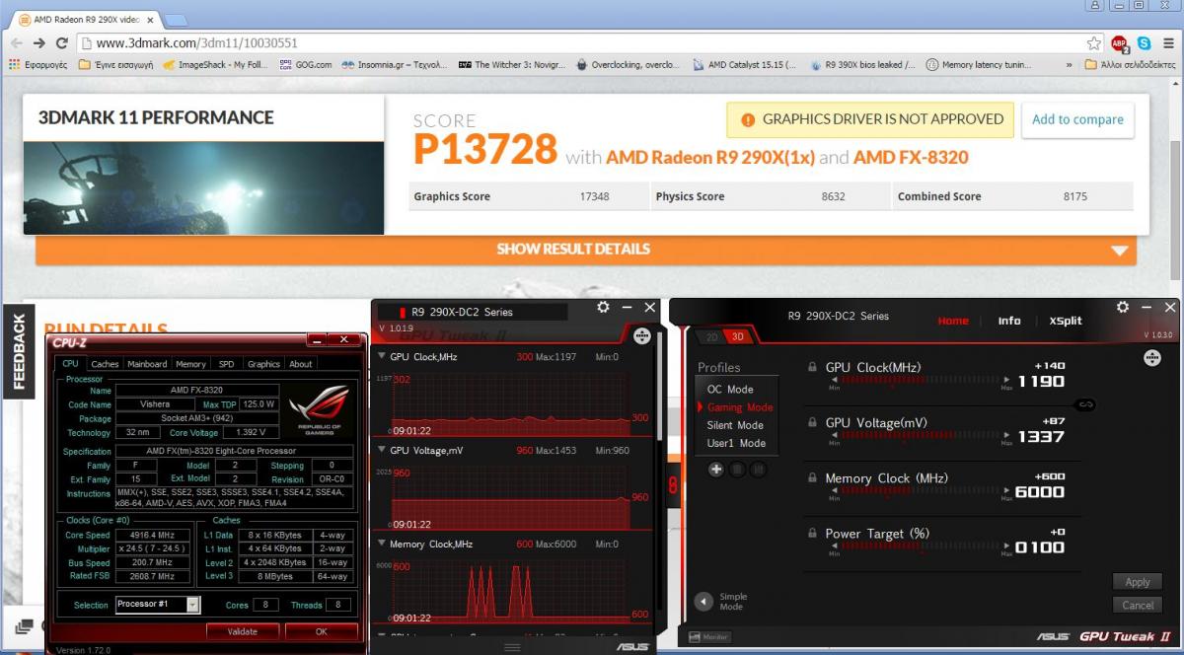Viewport: 1184px width, 655px height.
Task: Click the Monitor icon button in GPU Tweak
Action: coord(709,637)
